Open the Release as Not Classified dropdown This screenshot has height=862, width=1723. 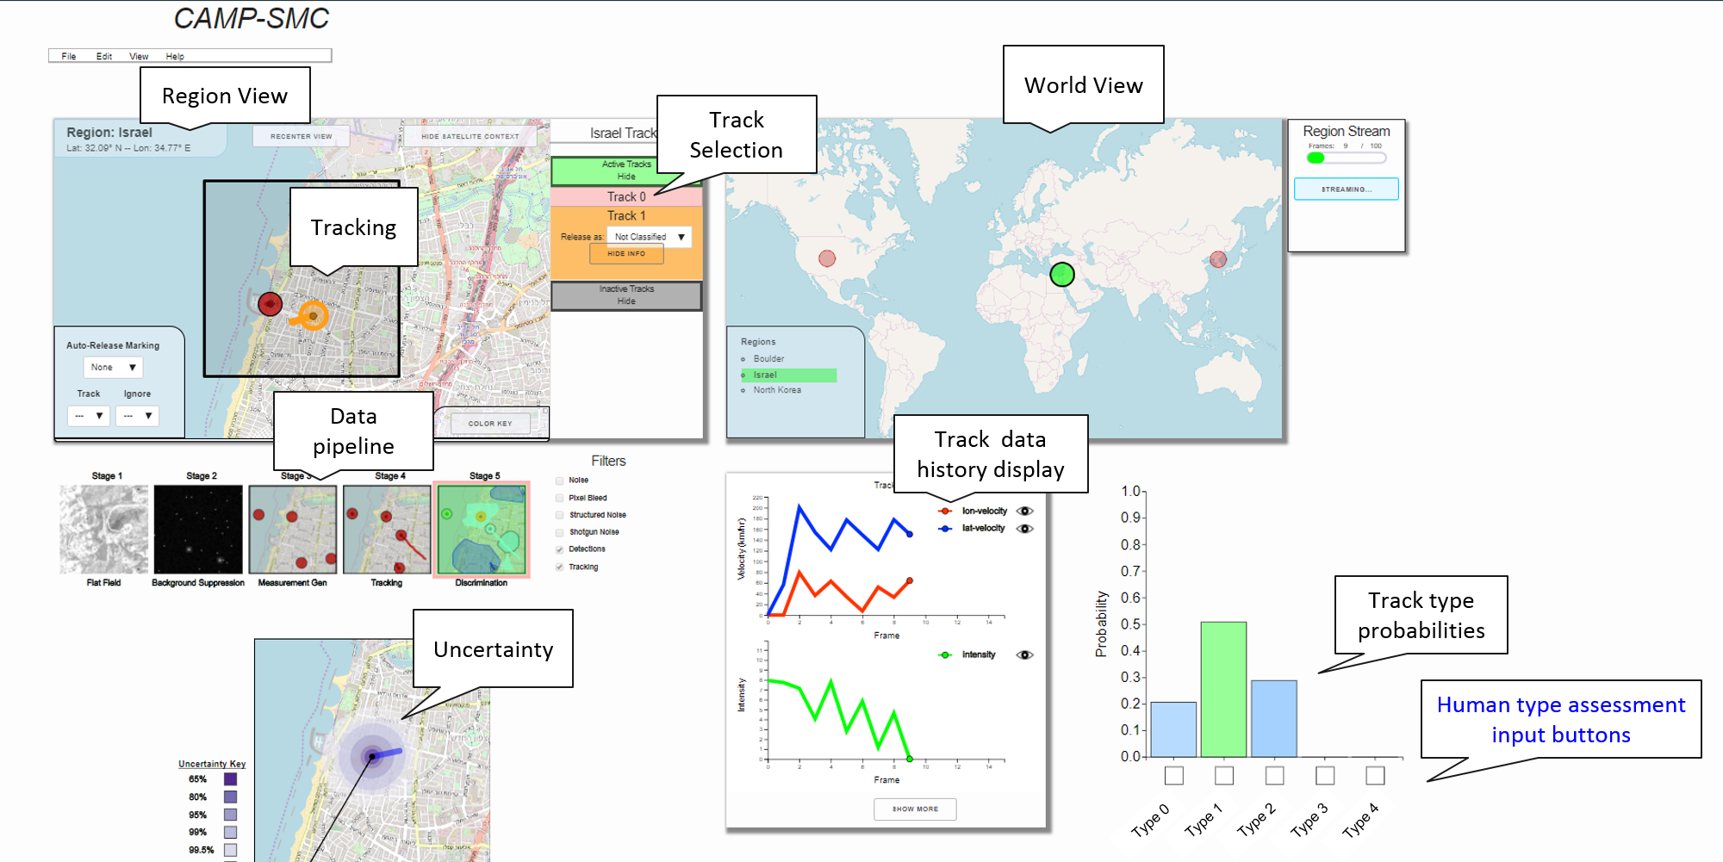coord(649,237)
